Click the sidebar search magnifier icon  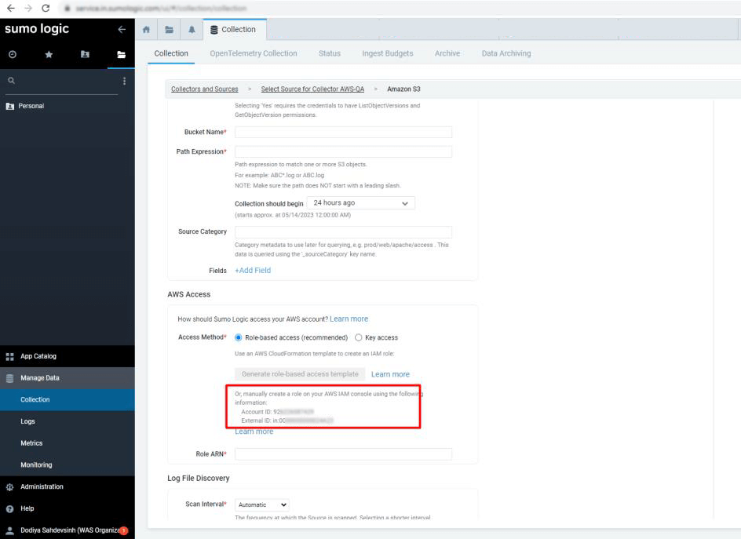[x=11, y=81]
